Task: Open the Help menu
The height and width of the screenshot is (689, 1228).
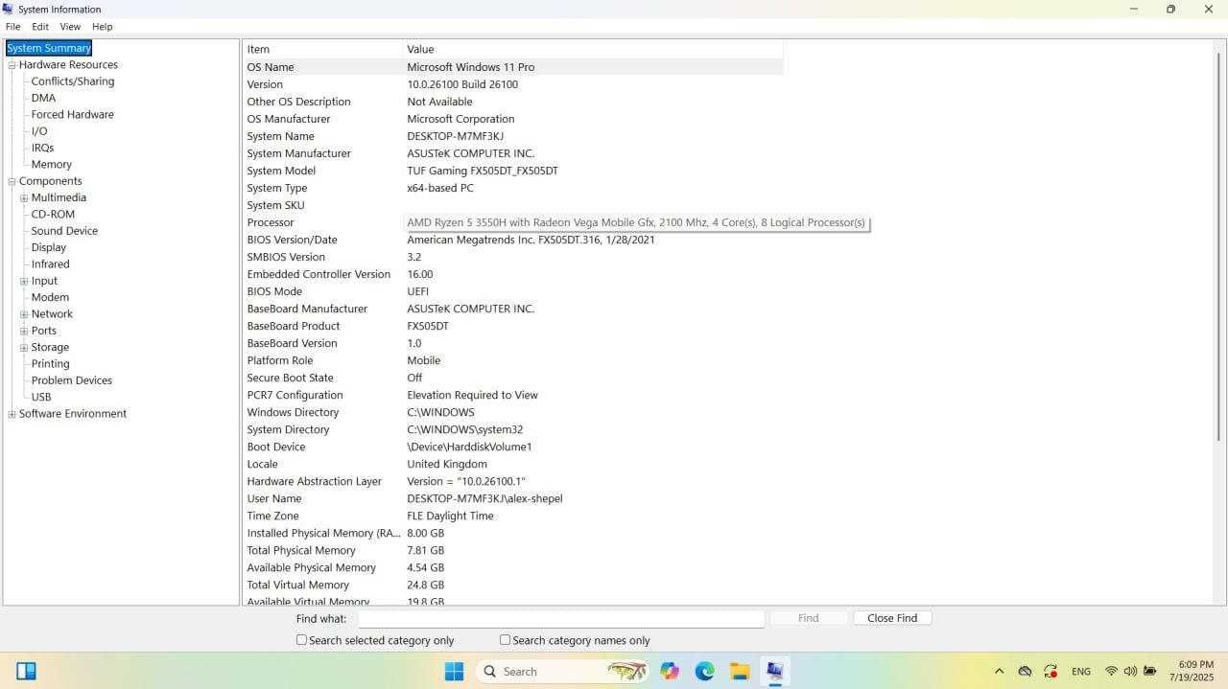Action: pos(102,27)
